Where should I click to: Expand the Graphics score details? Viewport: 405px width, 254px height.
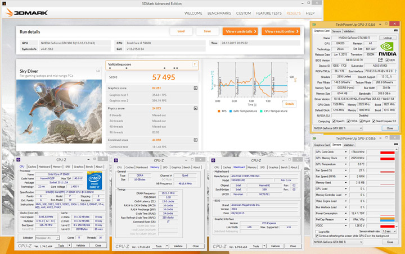pyautogui.click(x=196, y=88)
